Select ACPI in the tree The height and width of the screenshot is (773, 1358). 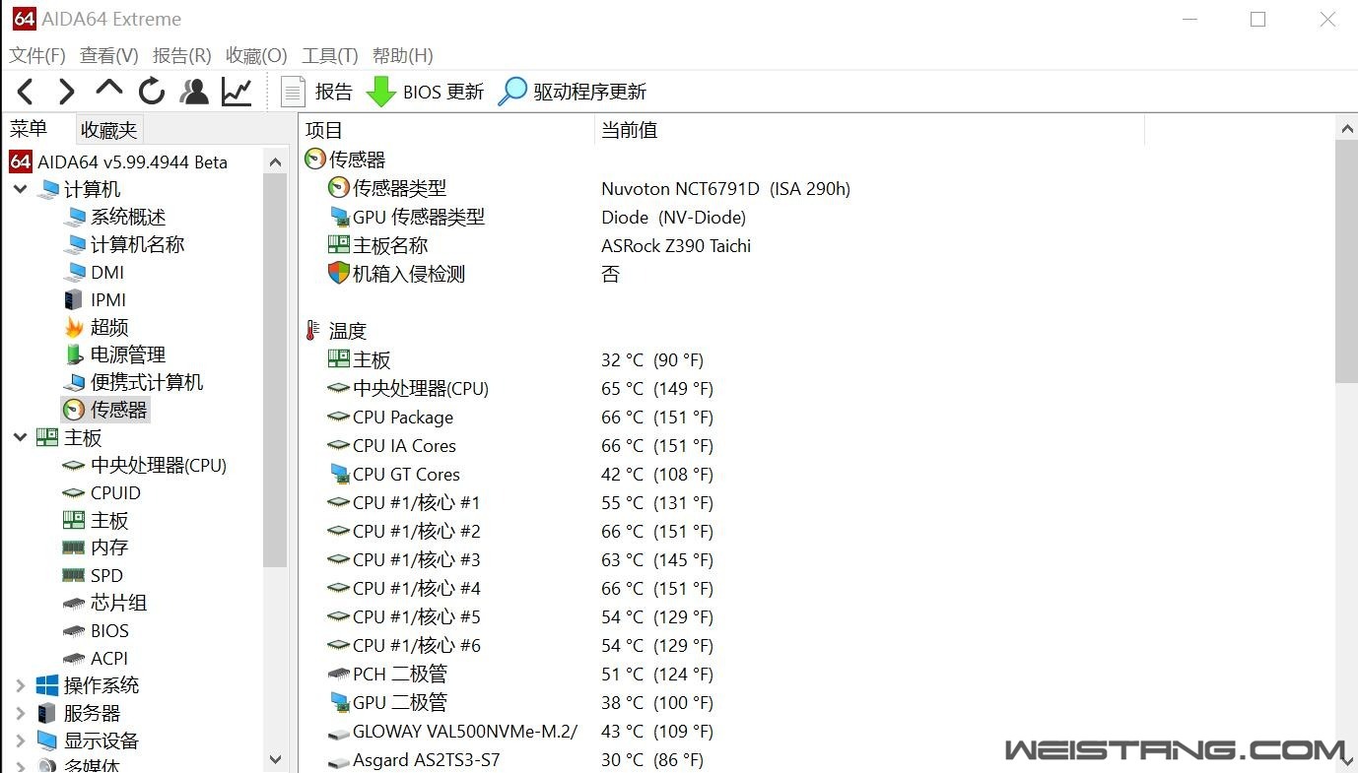click(109, 658)
